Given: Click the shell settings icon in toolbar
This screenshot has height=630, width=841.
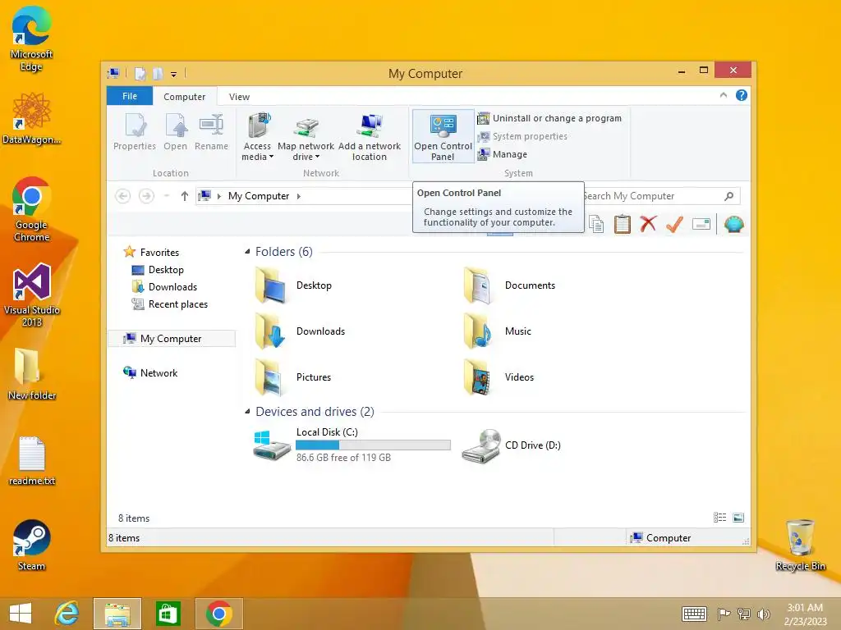Looking at the screenshot, I should click(x=733, y=224).
